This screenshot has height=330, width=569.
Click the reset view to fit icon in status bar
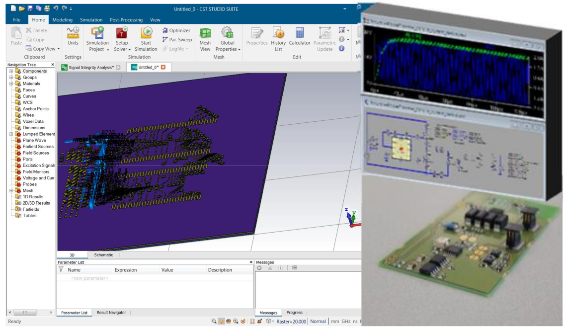tap(252, 321)
